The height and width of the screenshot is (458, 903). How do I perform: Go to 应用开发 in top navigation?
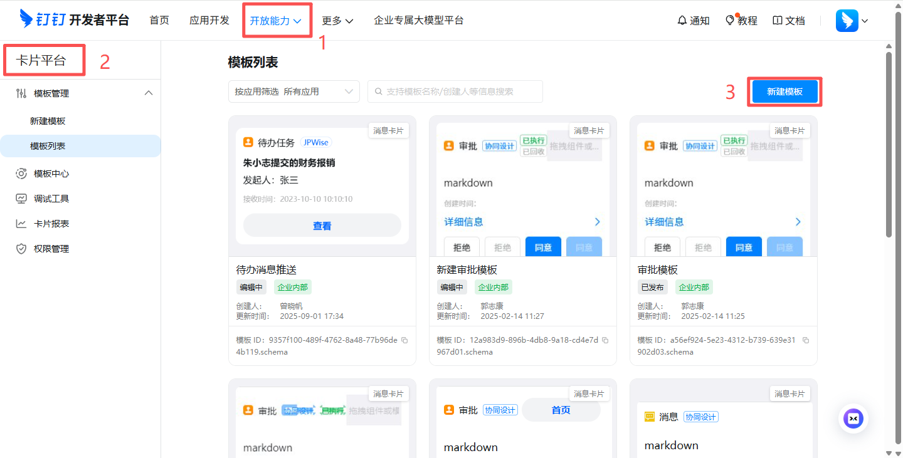coord(209,21)
